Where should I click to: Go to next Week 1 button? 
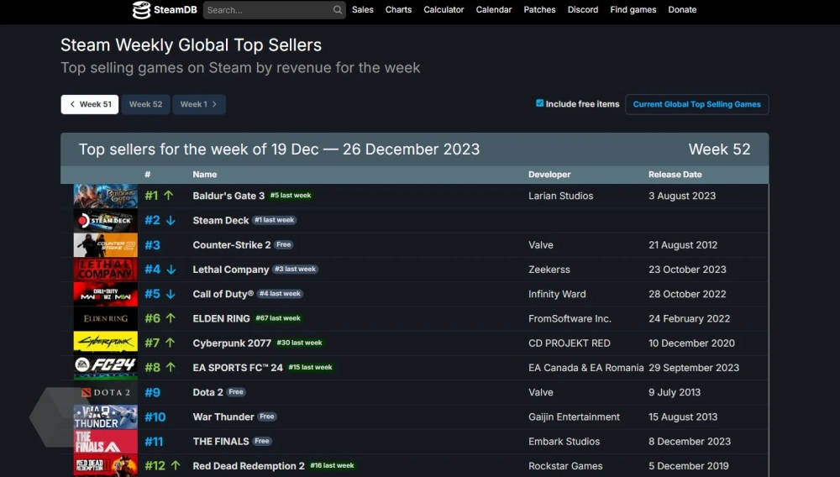coord(199,104)
